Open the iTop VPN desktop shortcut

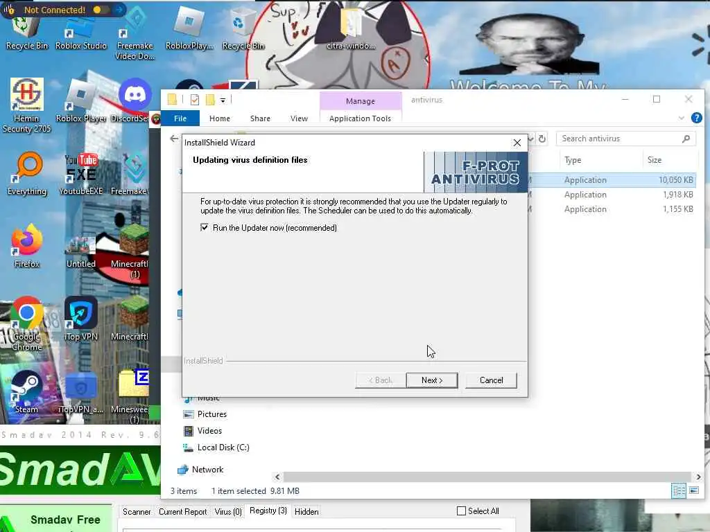tap(81, 319)
